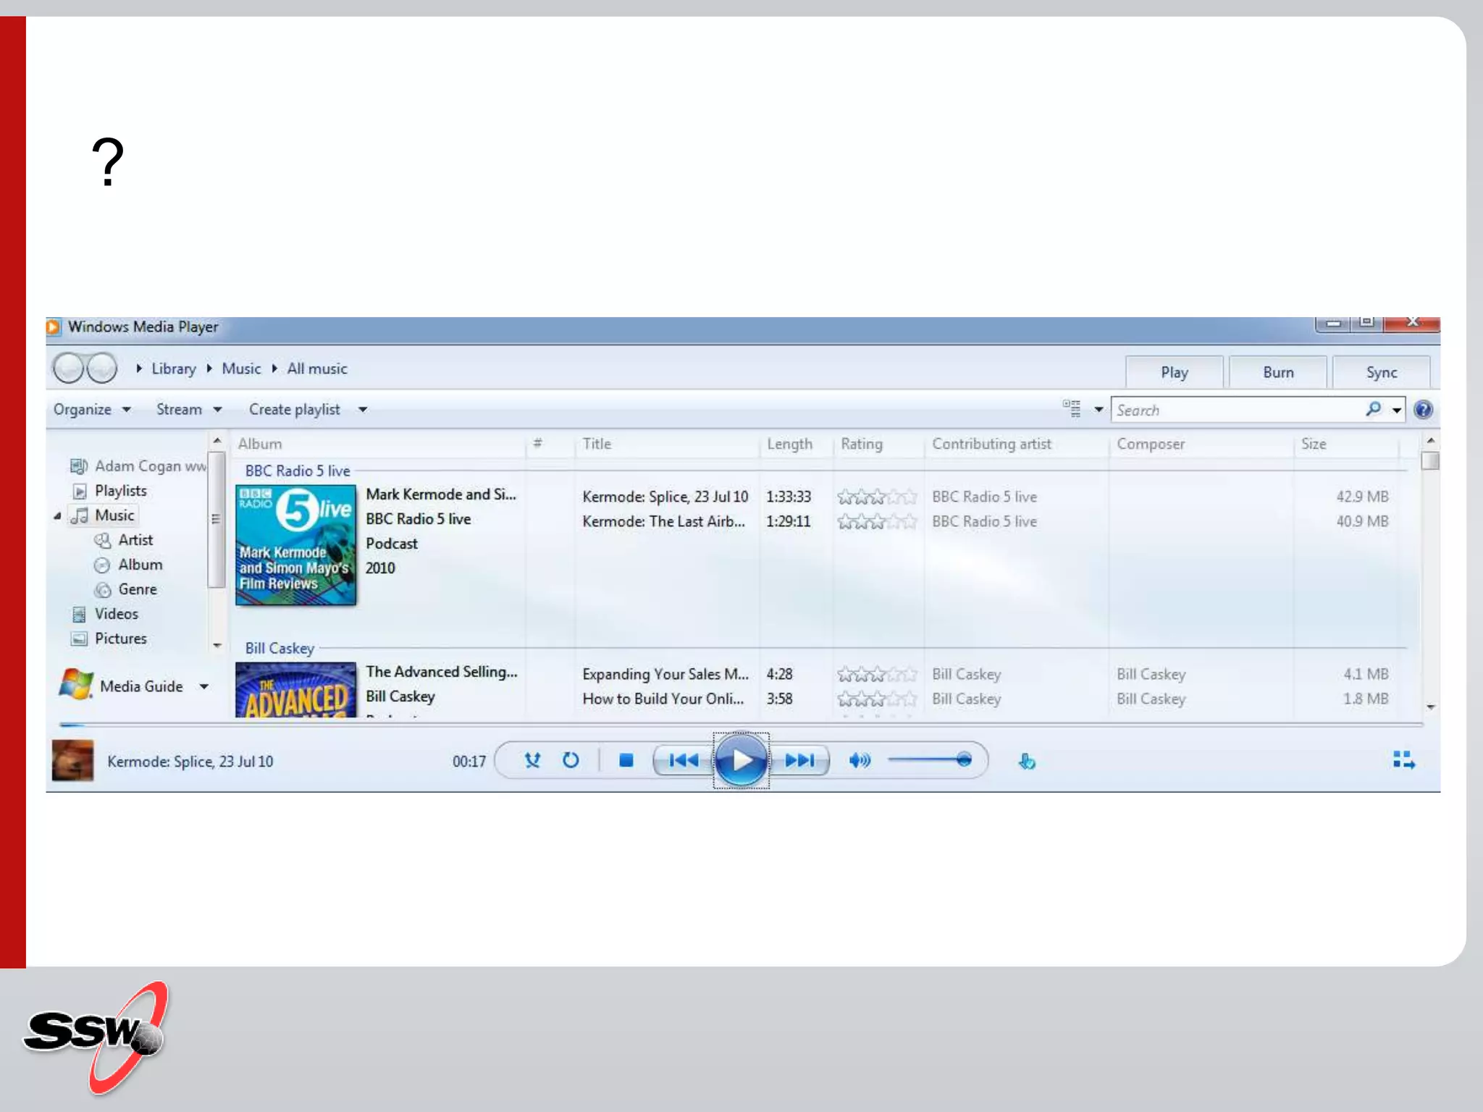Switch to Now Playing view icon
The height and width of the screenshot is (1112, 1483).
[x=1403, y=760]
